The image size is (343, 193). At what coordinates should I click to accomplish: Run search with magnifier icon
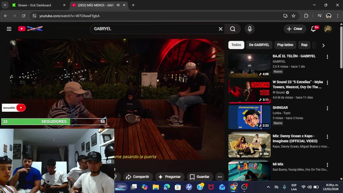point(233,29)
